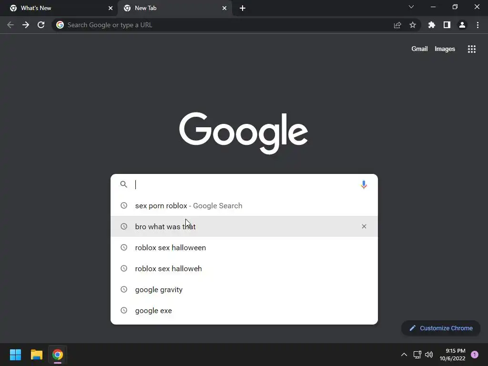The image size is (488, 366).
Task: Click the browser forward arrow
Action: point(26,25)
